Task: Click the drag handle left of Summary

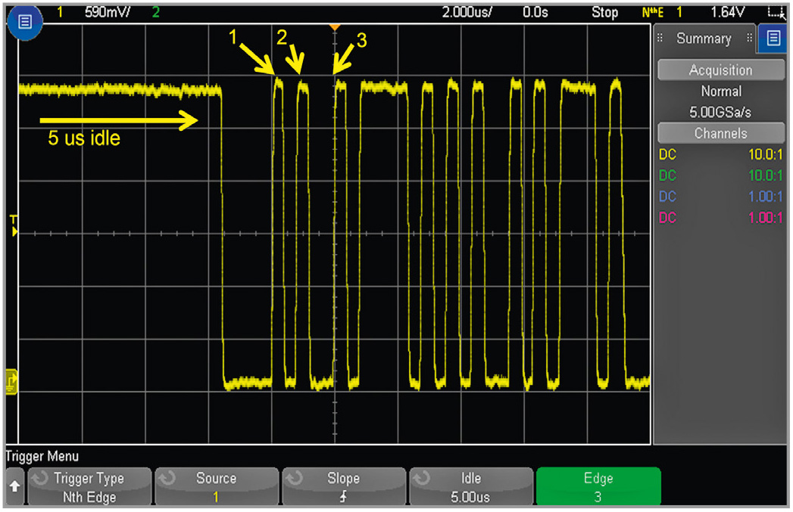Action: click(x=660, y=39)
